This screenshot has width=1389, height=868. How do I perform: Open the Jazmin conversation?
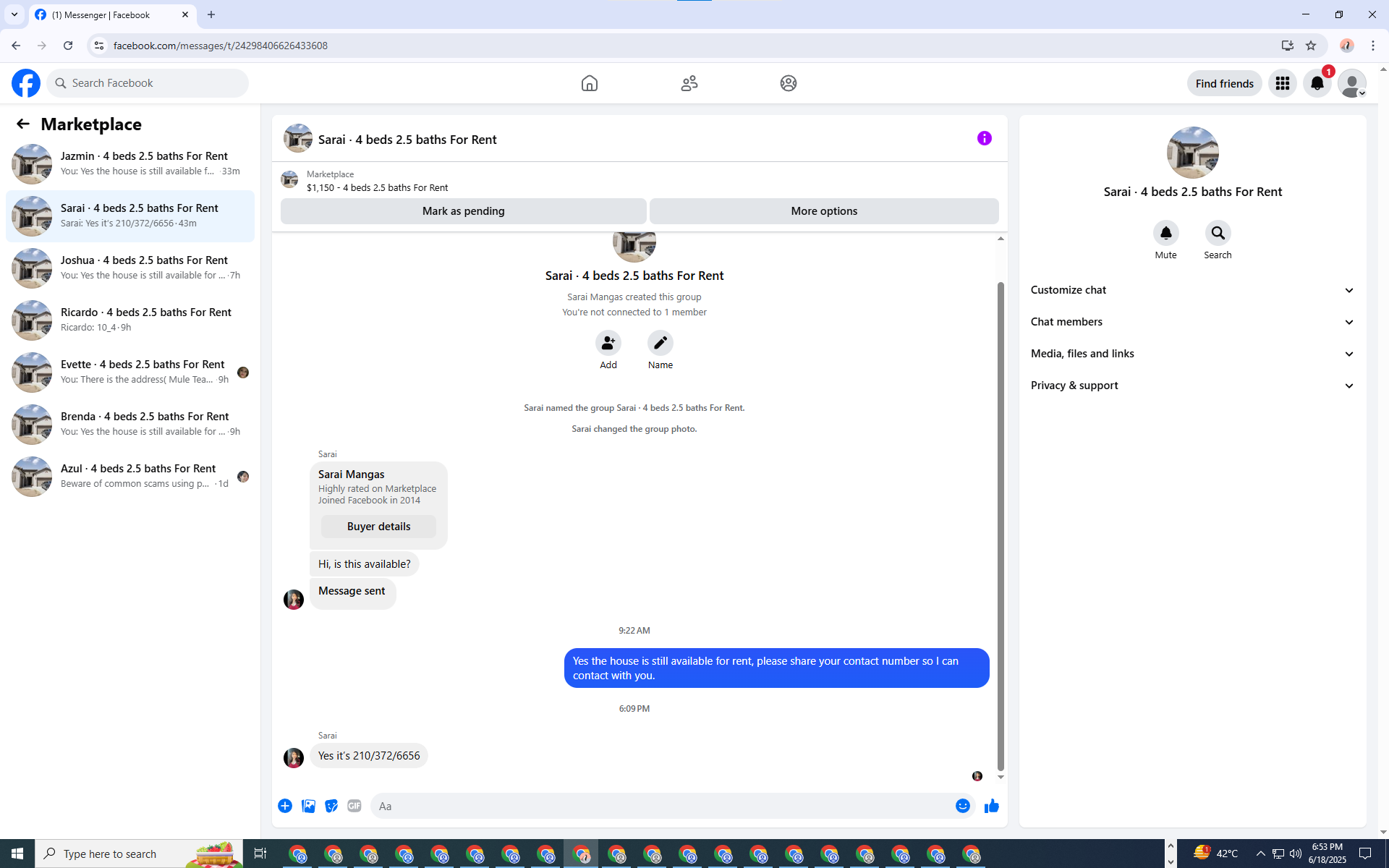coord(130,164)
